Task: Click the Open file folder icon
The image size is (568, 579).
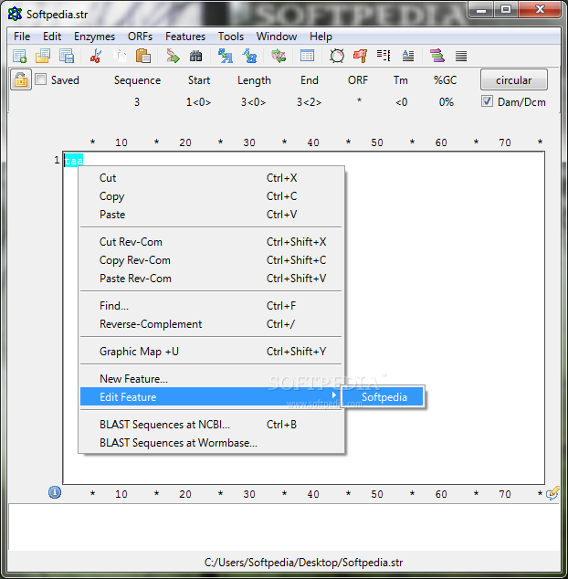Action: [x=43, y=56]
